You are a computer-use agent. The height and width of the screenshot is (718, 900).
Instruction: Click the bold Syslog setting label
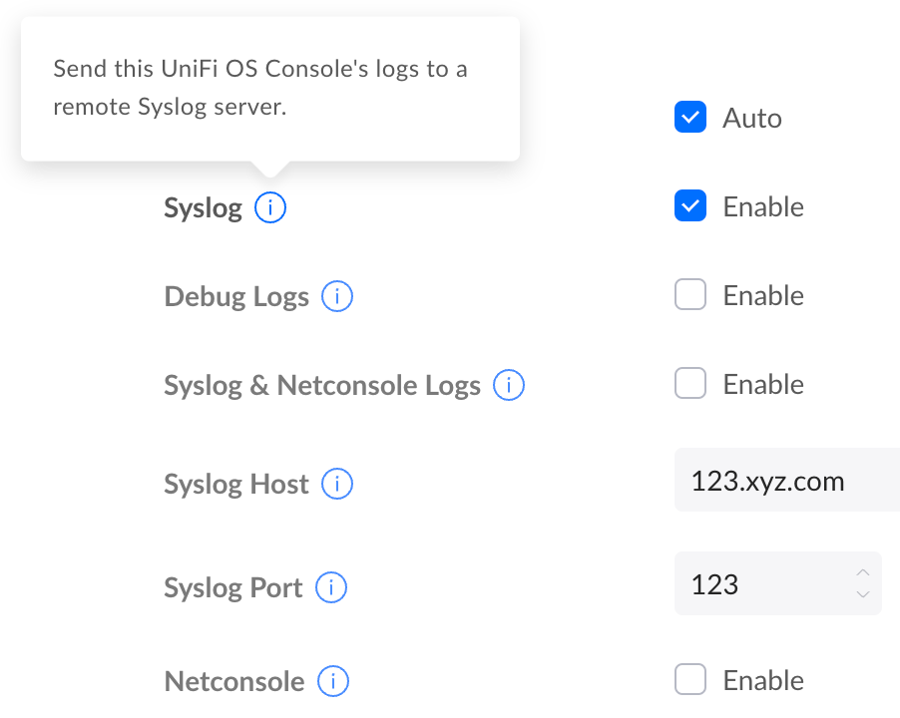click(x=203, y=208)
